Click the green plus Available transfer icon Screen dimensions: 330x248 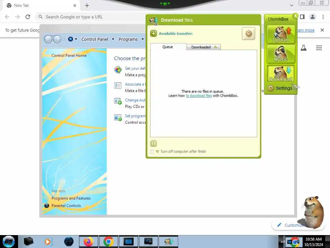(153, 33)
